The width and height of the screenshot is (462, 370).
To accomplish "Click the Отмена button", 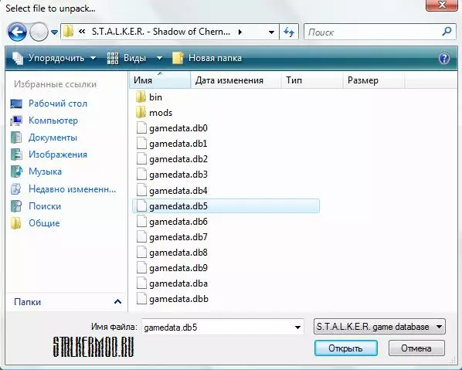I will (416, 348).
